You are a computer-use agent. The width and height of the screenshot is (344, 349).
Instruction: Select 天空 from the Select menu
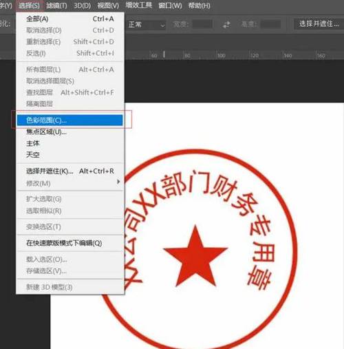point(70,155)
